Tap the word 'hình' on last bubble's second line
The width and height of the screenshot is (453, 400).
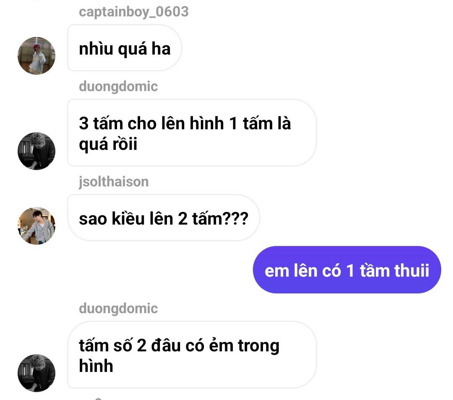[96, 366]
